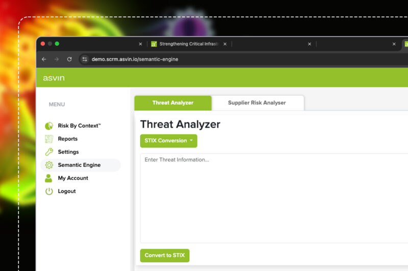Open site information icon in the address bar

pos(85,59)
